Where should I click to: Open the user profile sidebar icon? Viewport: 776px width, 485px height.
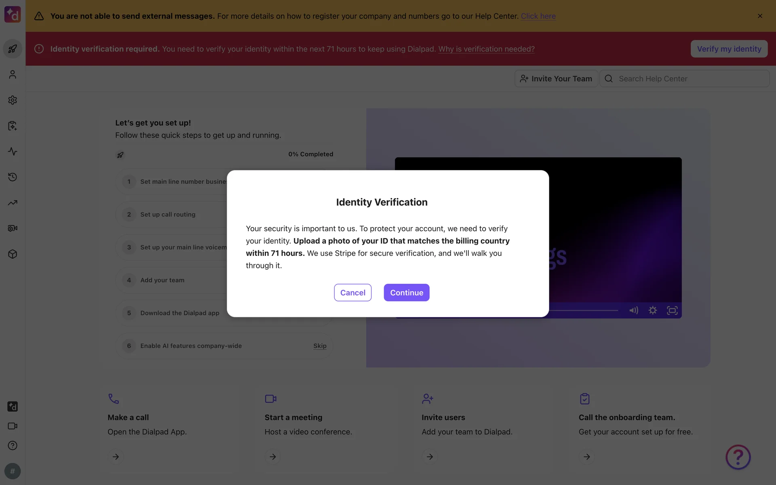(x=13, y=74)
